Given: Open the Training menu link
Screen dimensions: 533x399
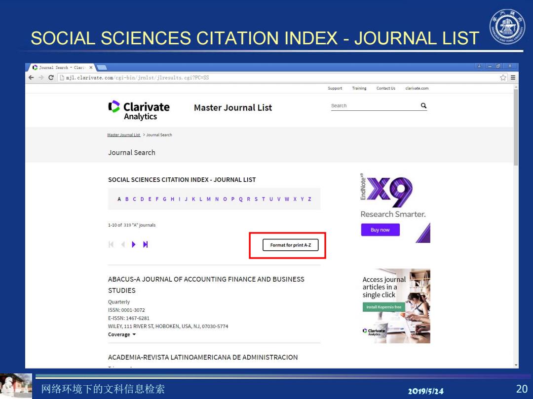Looking at the screenshot, I should 359,88.
